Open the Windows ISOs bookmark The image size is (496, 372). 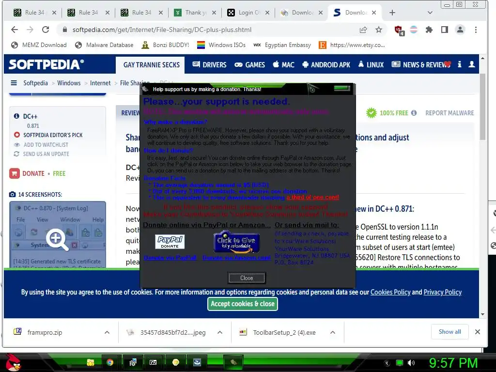[x=221, y=45]
